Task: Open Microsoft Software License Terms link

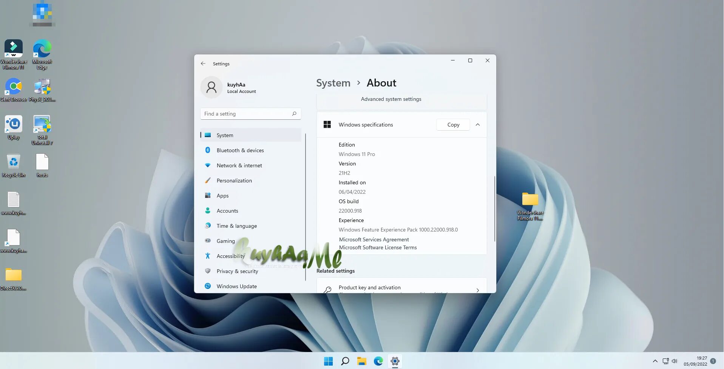Action: click(378, 247)
